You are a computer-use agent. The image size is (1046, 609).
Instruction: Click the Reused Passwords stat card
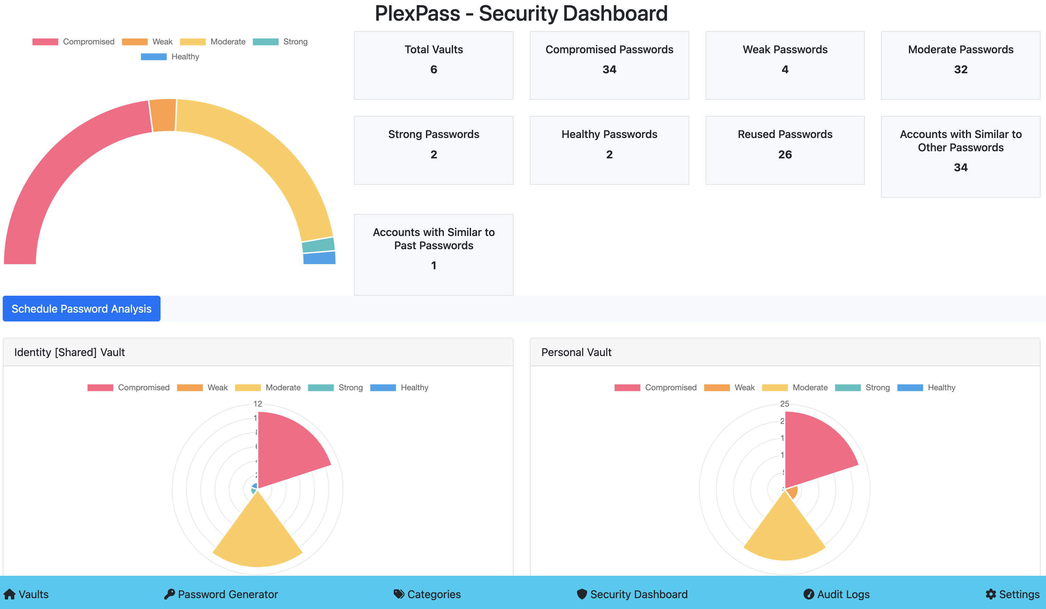(x=785, y=150)
